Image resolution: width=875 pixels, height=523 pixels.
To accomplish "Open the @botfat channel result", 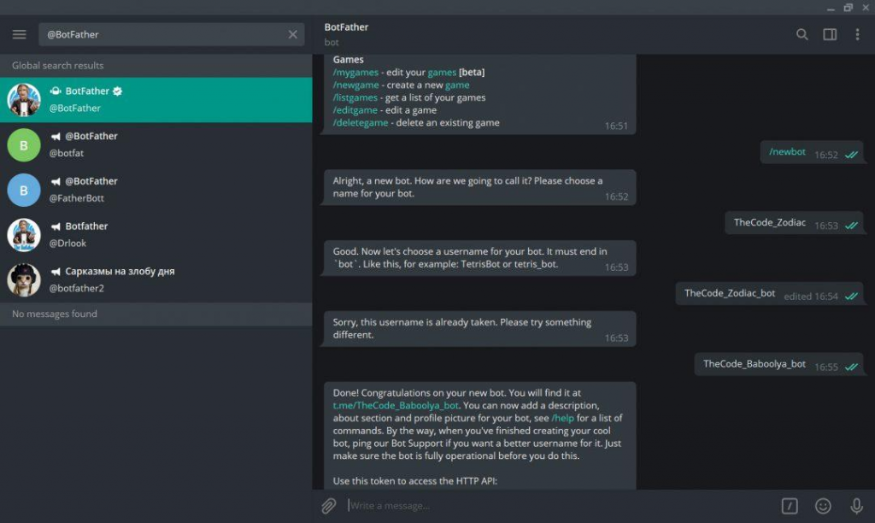I will (156, 144).
